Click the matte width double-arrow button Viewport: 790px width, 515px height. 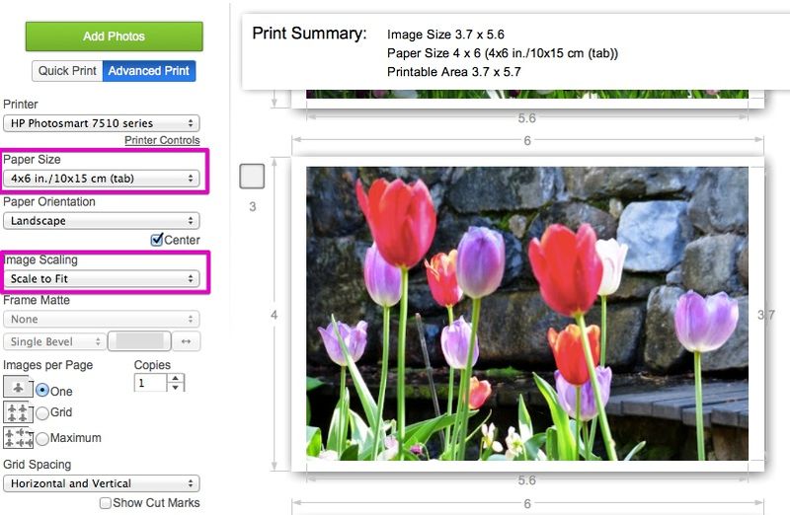pyautogui.click(x=186, y=341)
